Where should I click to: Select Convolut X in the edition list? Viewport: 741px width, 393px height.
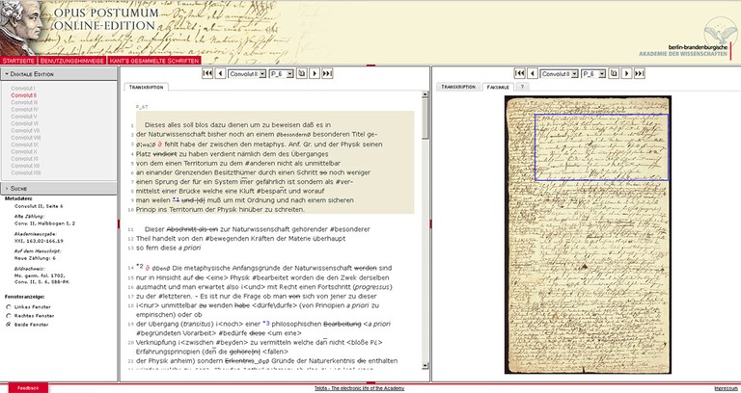[x=23, y=152]
